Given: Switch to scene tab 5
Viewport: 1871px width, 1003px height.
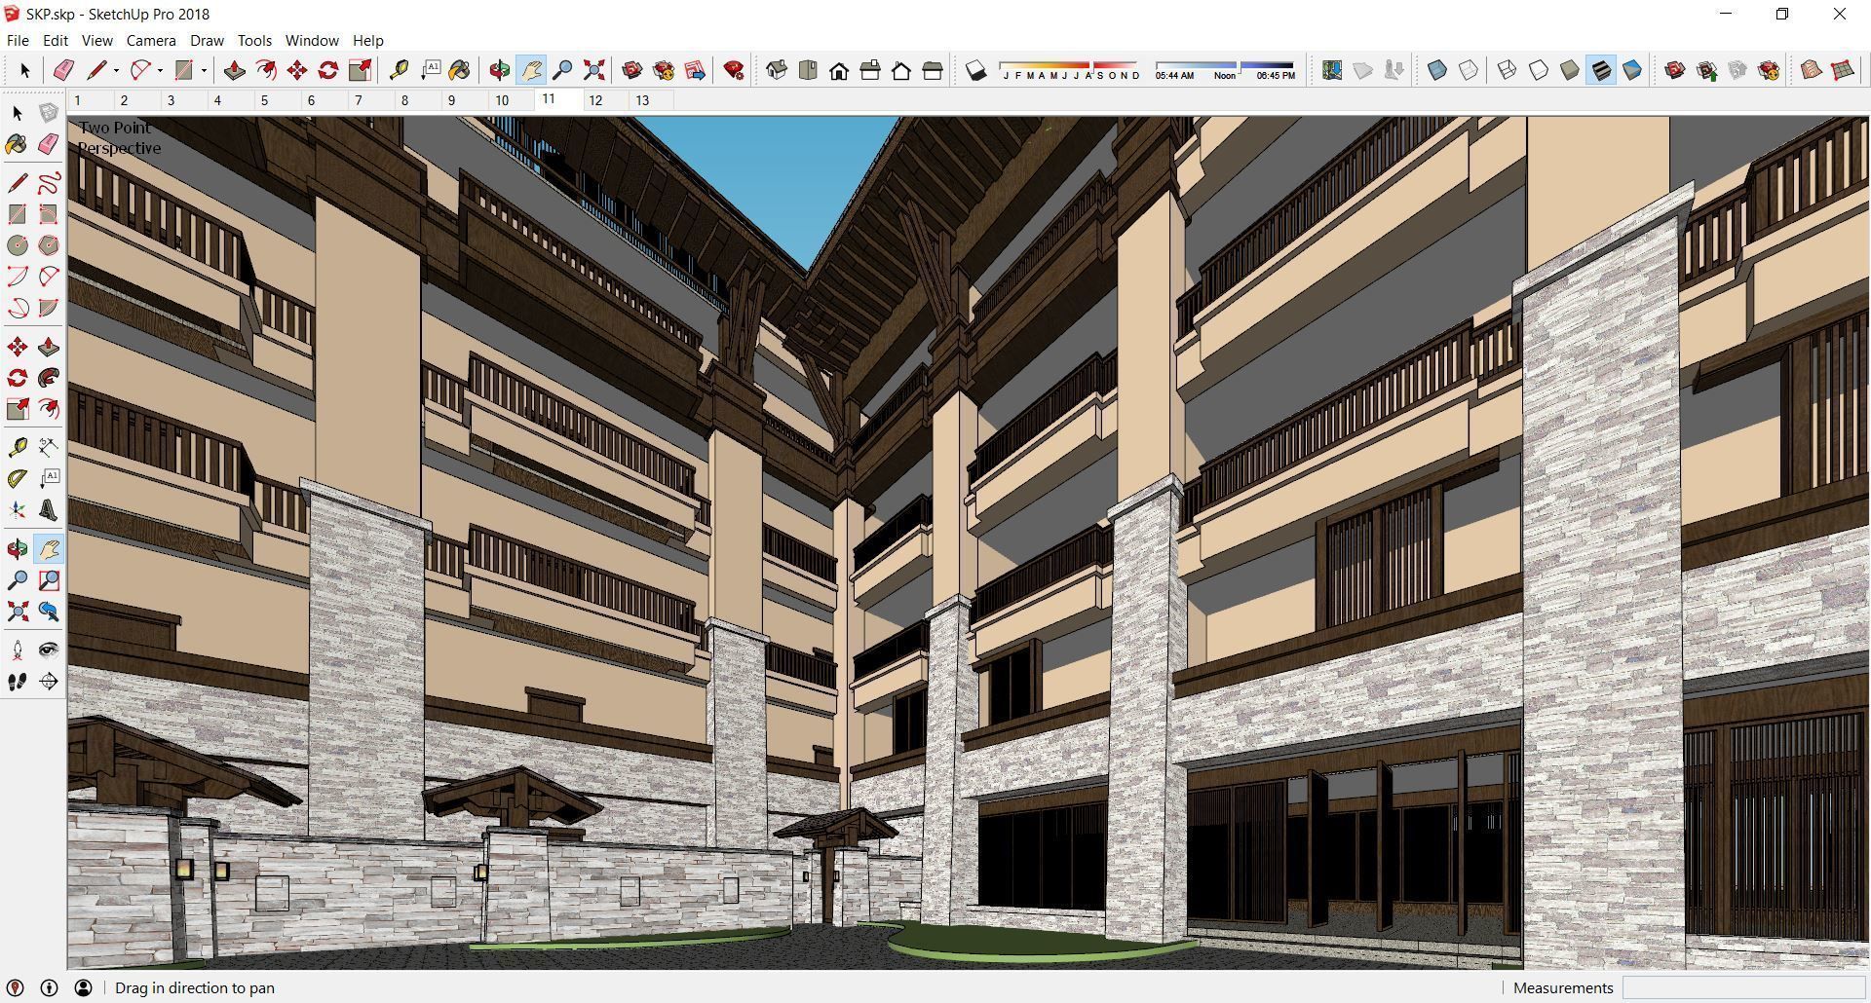Looking at the screenshot, I should click(x=264, y=99).
